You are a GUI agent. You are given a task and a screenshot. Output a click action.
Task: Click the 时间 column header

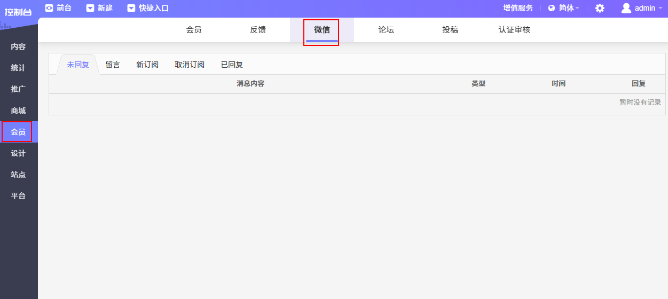click(559, 84)
